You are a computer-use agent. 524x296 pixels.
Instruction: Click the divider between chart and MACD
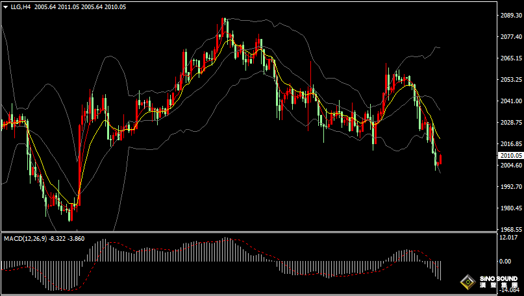(x=247, y=232)
